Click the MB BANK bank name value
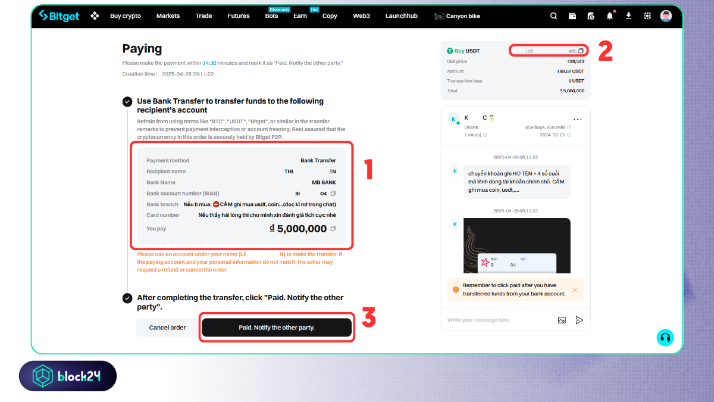714x402 pixels. (324, 183)
